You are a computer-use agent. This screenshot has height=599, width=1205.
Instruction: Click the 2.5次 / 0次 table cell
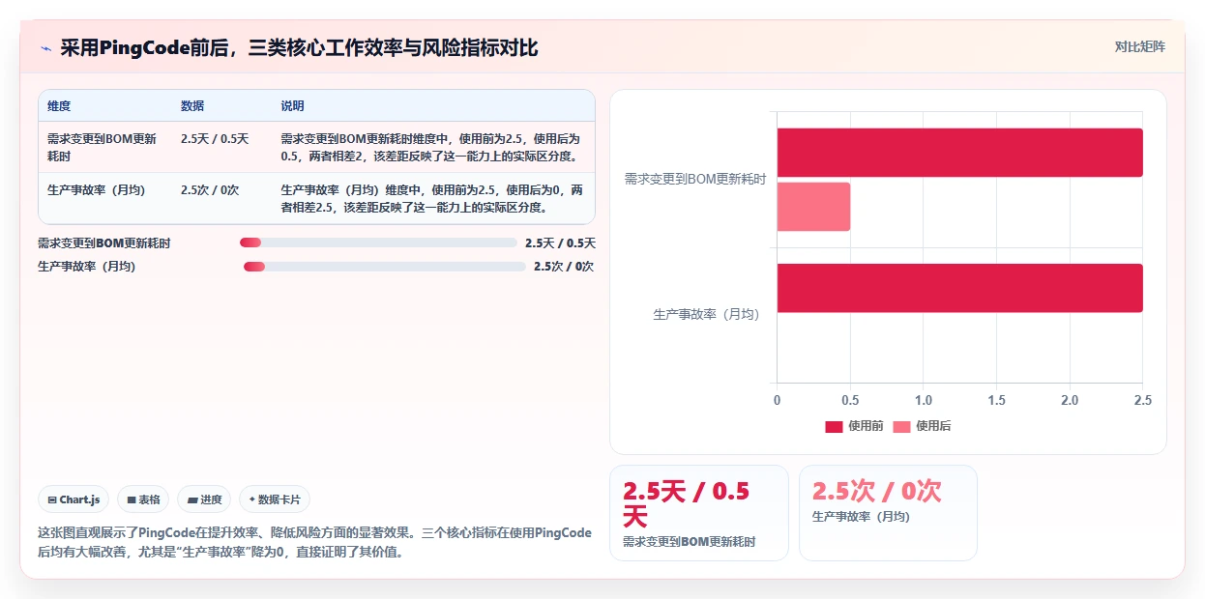tap(211, 189)
